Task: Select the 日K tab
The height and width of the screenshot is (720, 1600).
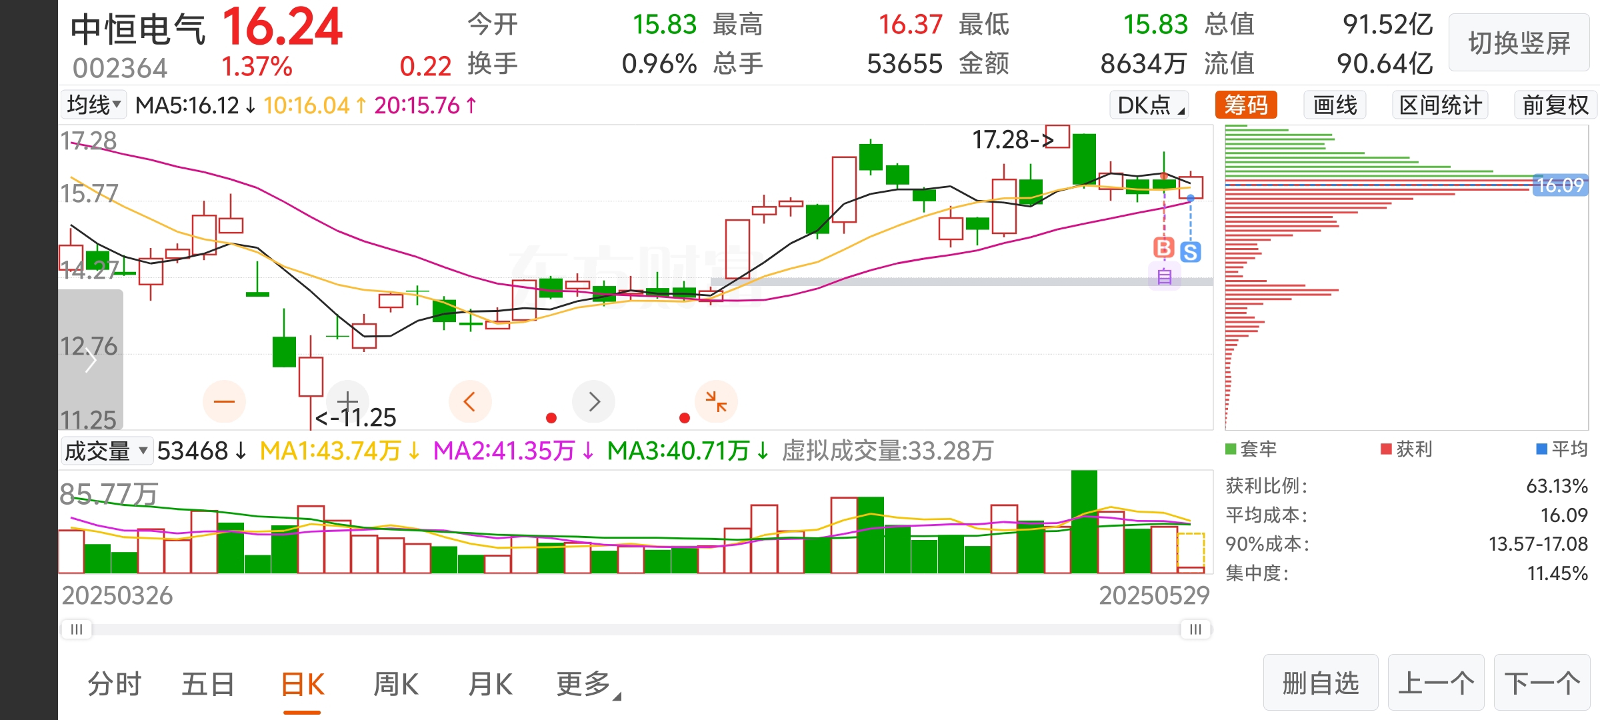Action: point(302,684)
